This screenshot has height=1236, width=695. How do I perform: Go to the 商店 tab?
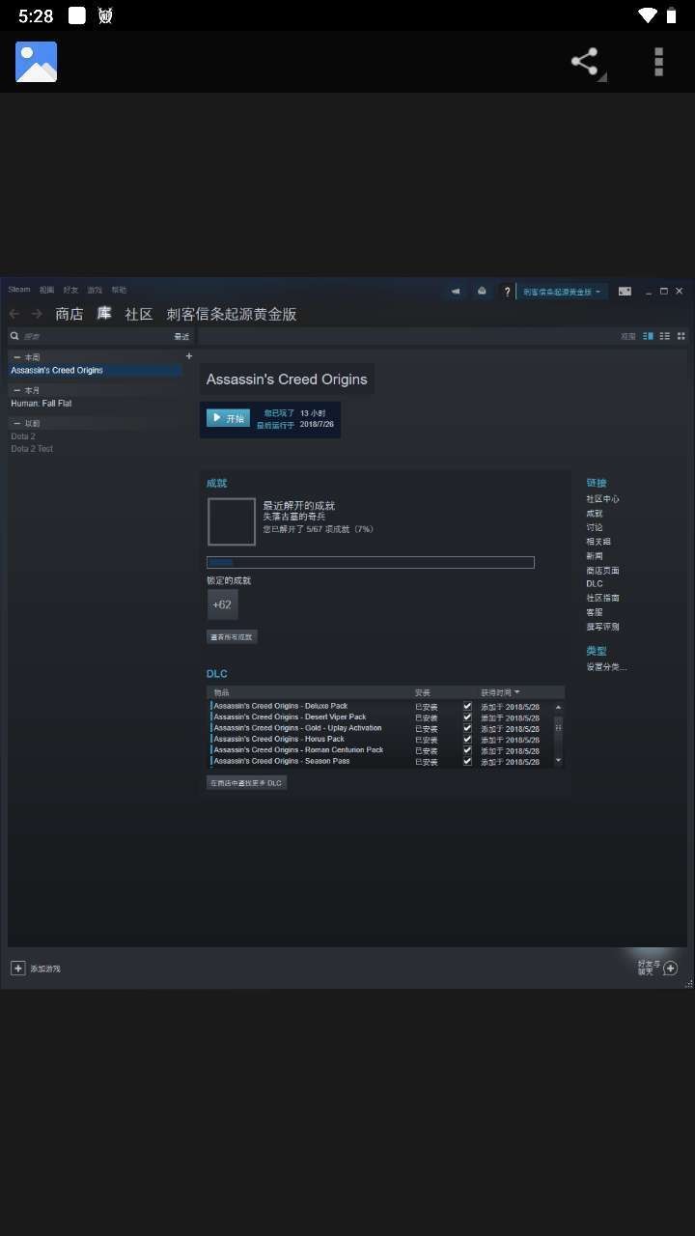click(69, 314)
